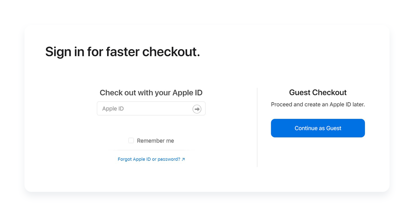
Task: Click the words Apple ID in the left heading
Action: 187,93
